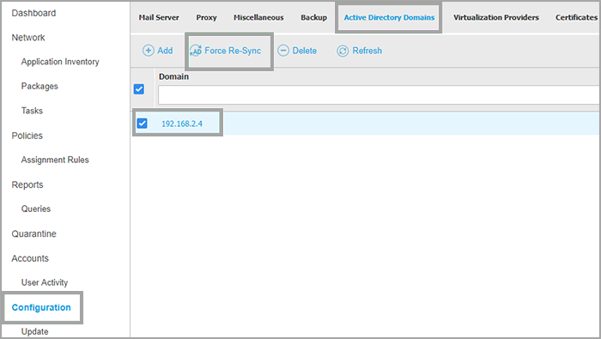Click the Add plus icon
601x339 pixels.
click(149, 51)
